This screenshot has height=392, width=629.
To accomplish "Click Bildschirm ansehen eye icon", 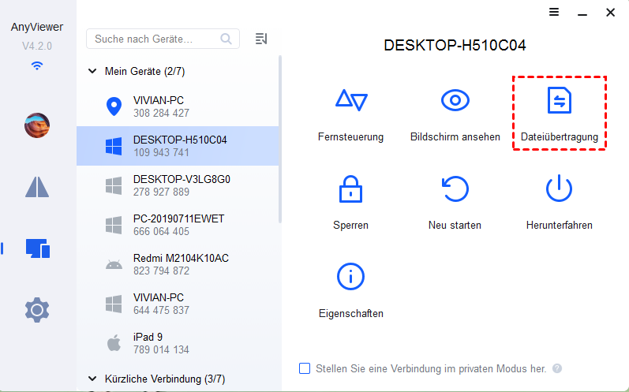I will 455,100.
